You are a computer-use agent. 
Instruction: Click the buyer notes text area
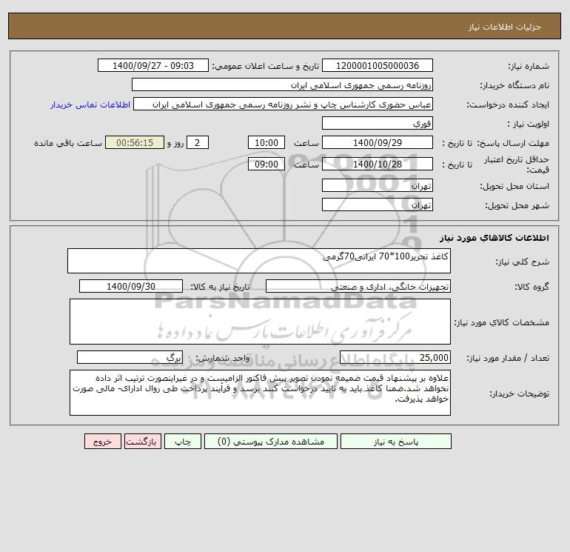[260, 393]
